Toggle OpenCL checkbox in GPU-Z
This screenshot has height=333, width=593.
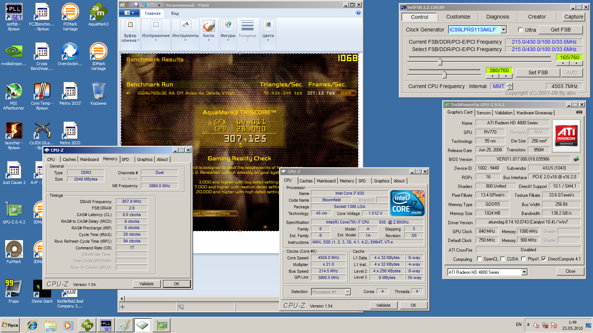tap(479, 259)
